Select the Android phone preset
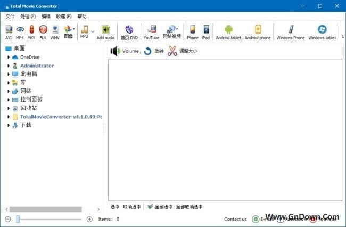 [258, 33]
